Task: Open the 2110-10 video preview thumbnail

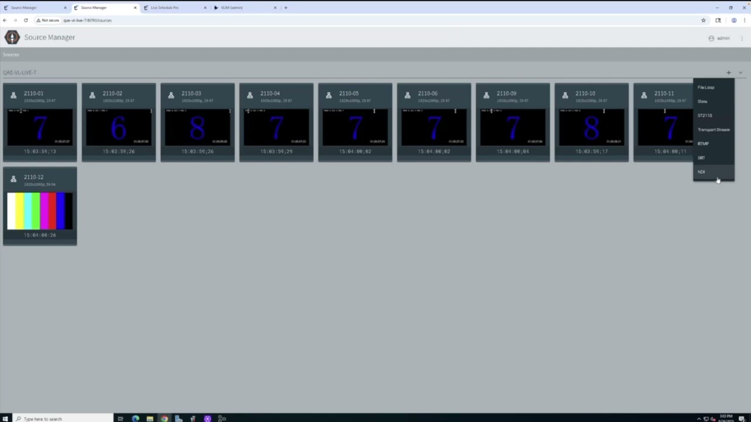Action: 591,127
